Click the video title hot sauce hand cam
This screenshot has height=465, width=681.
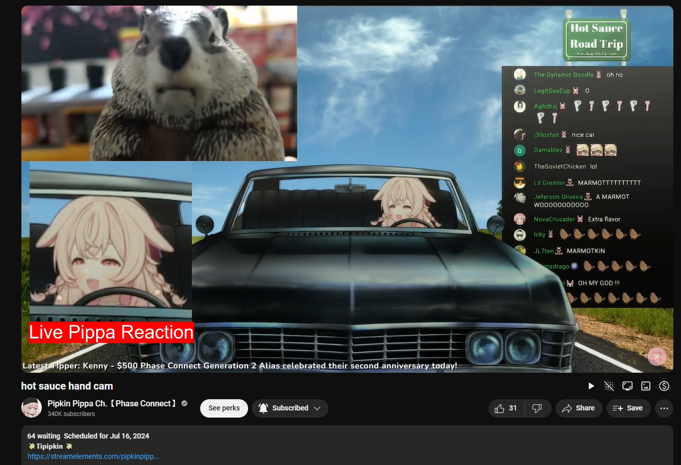[x=67, y=386]
